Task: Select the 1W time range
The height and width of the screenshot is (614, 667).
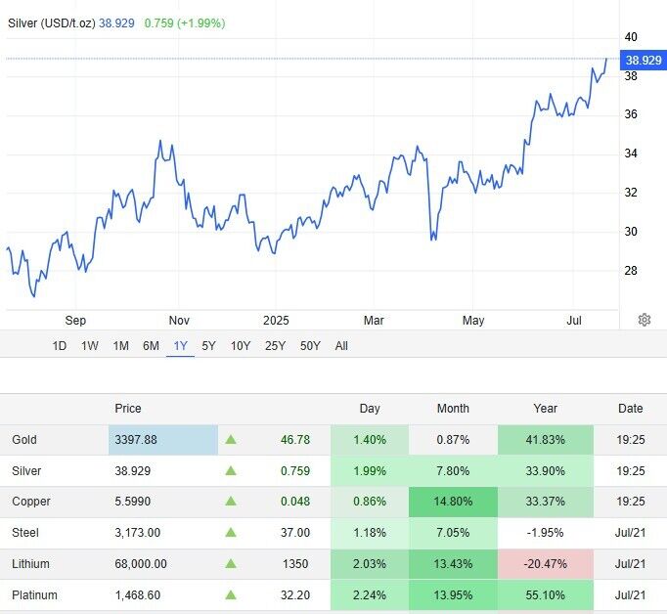Action: 90,346
